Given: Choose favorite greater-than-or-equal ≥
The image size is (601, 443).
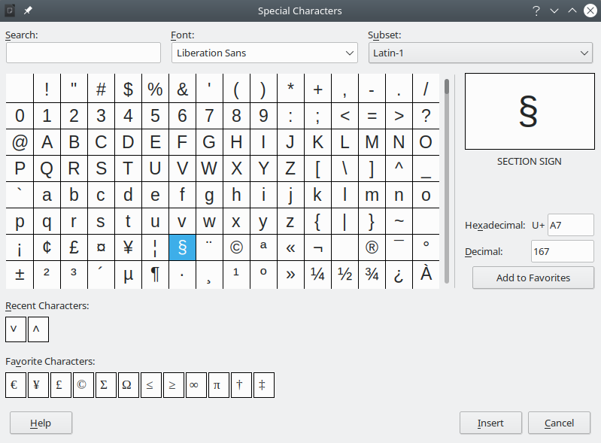Looking at the screenshot, I should [x=174, y=385].
